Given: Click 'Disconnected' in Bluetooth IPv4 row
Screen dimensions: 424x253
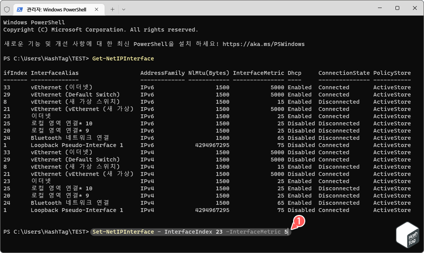Looking at the screenshot, I should (x=339, y=203).
